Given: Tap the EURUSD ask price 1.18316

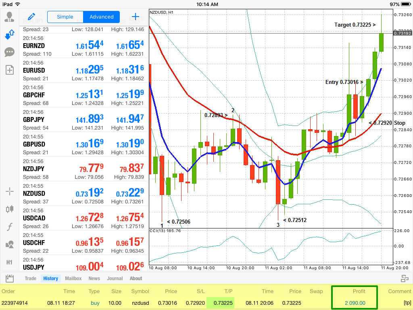Looking at the screenshot, I should pyautogui.click(x=130, y=70).
